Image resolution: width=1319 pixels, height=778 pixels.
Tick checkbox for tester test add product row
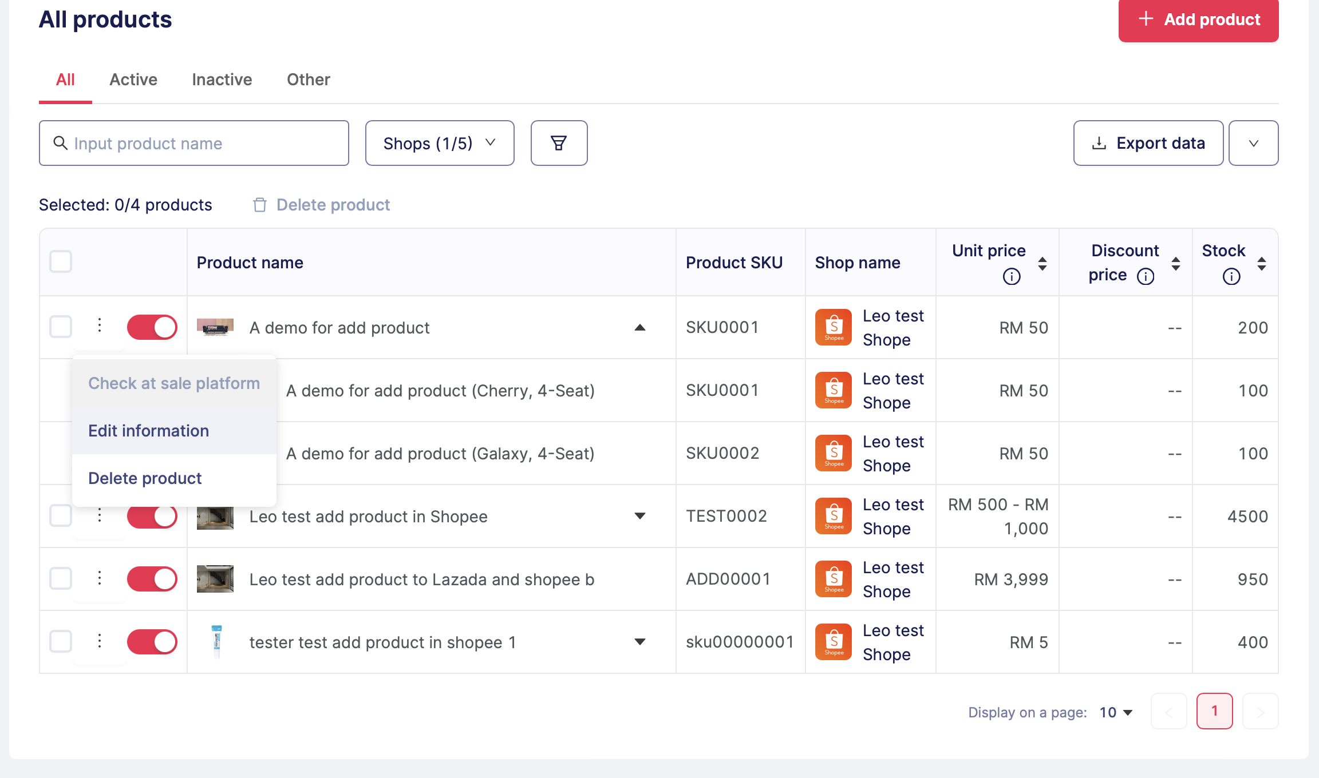pos(61,641)
